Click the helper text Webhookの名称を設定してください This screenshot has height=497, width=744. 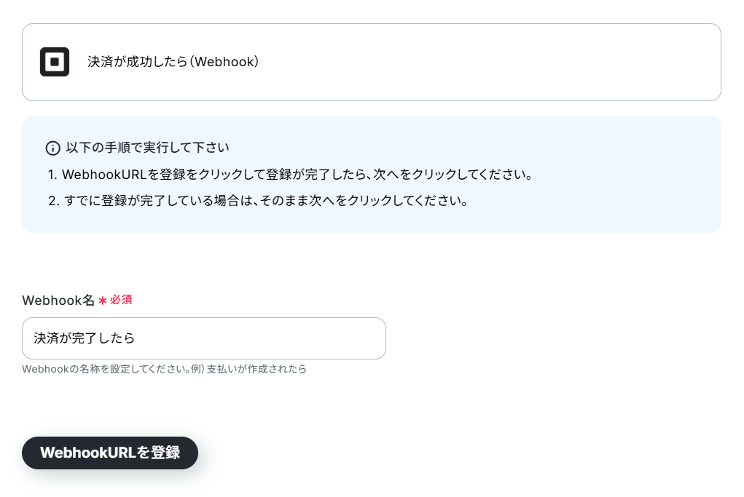coord(106,369)
